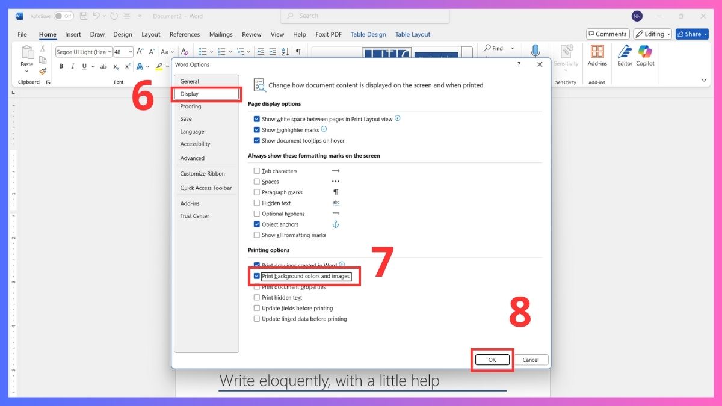The width and height of the screenshot is (722, 406).
Task: Click the Sort A-Z icon
Action: [x=286, y=52]
